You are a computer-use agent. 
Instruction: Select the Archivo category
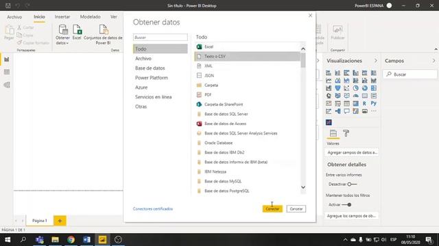pyautogui.click(x=160, y=59)
